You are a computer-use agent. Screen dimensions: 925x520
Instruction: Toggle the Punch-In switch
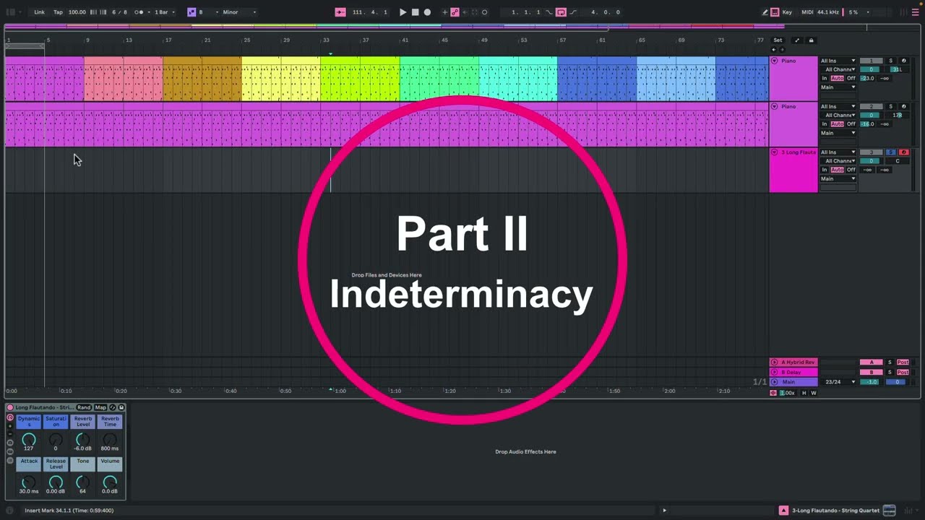click(x=549, y=12)
